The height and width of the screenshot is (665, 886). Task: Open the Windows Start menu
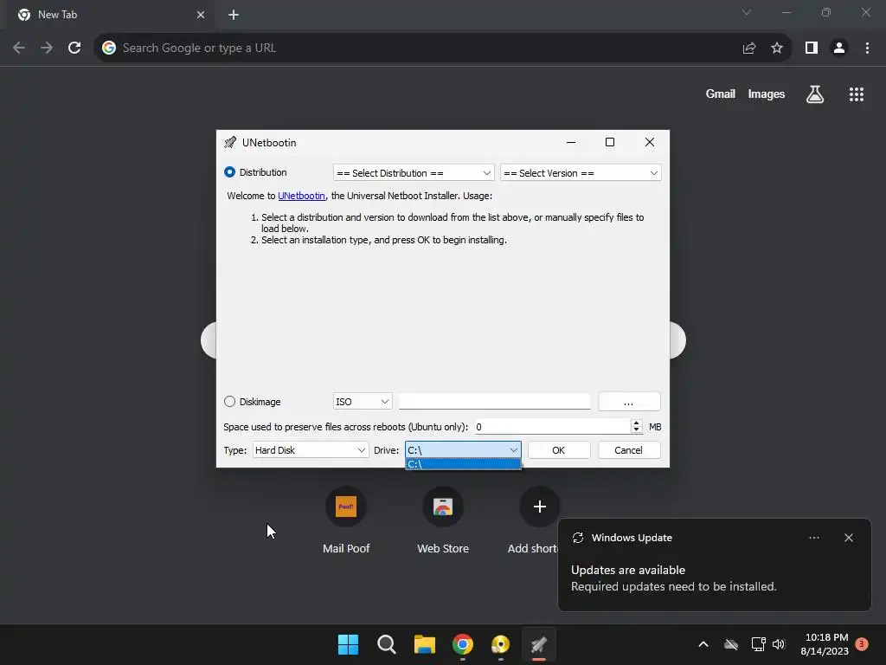point(348,644)
